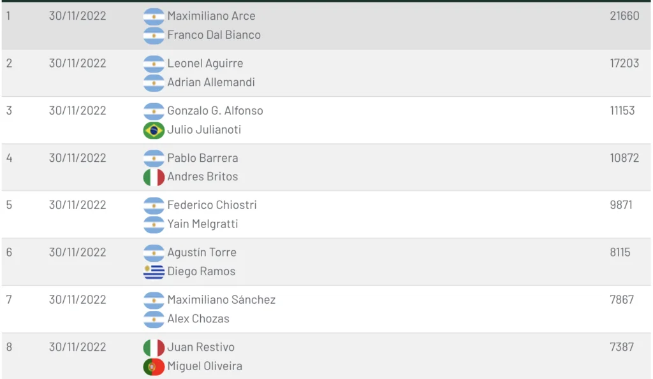Click Italy flag beside Andres Britos
The width and height of the screenshot is (653, 379).
pyautogui.click(x=154, y=177)
